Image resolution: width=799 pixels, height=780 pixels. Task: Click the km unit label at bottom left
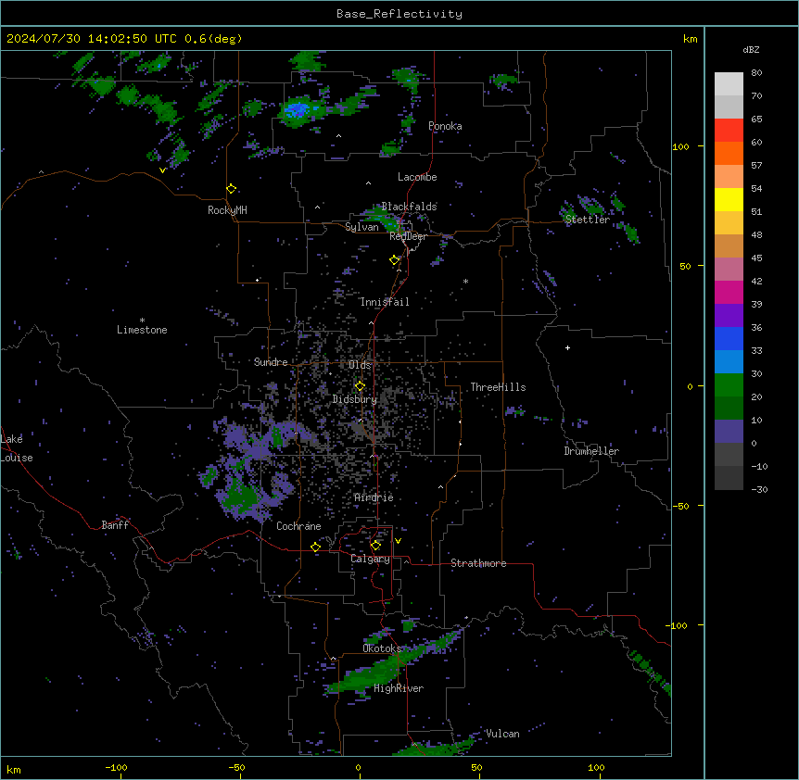tap(14, 769)
